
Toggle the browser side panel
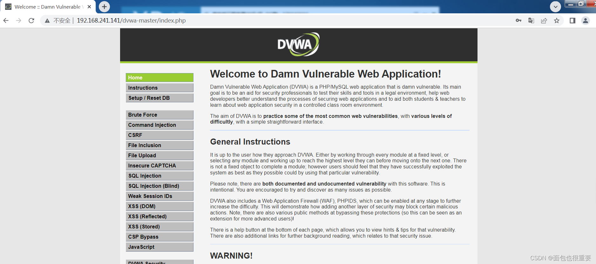(572, 21)
